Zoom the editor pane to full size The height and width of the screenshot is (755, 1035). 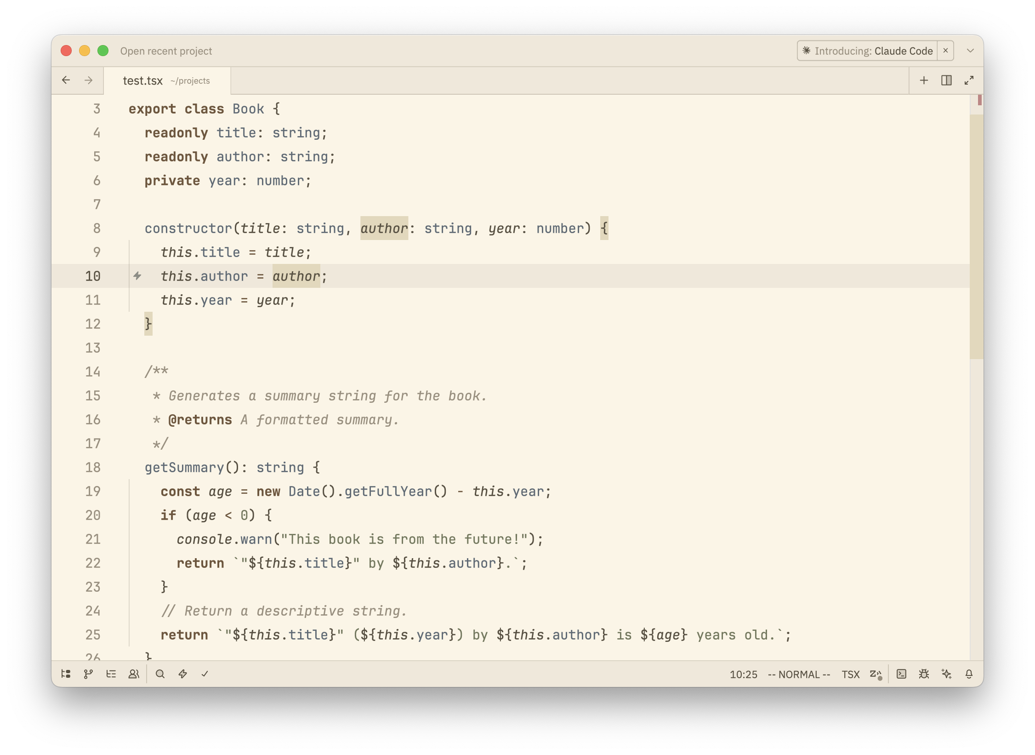(969, 80)
